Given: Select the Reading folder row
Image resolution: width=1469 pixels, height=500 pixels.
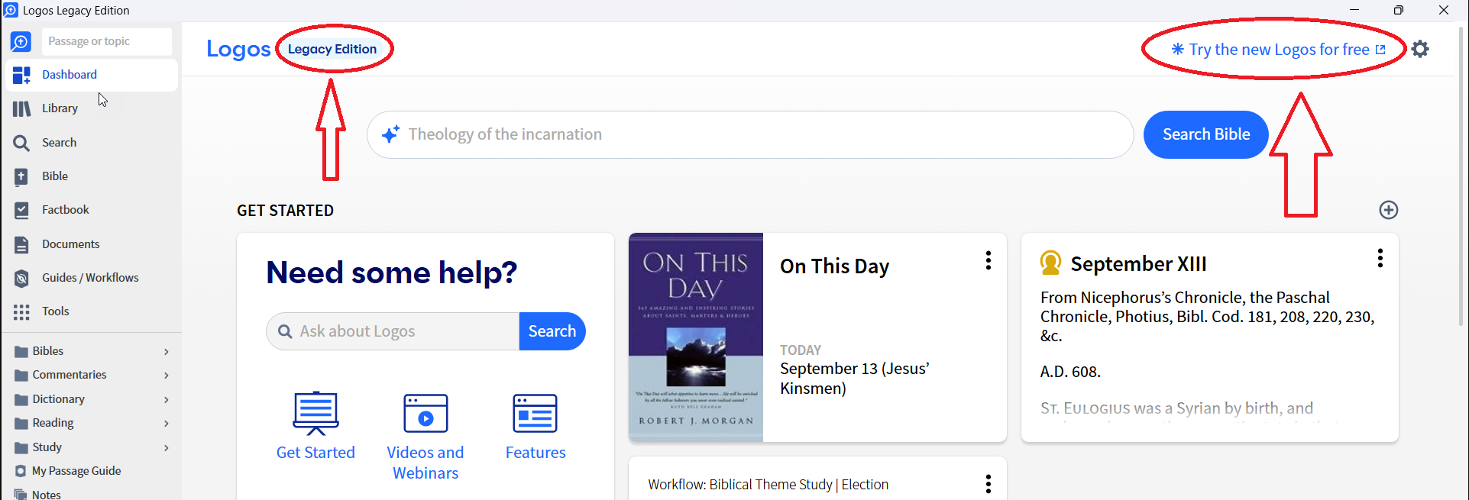Looking at the screenshot, I should coord(92,423).
